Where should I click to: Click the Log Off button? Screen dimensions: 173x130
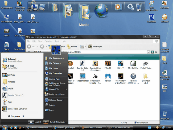coord(35,122)
